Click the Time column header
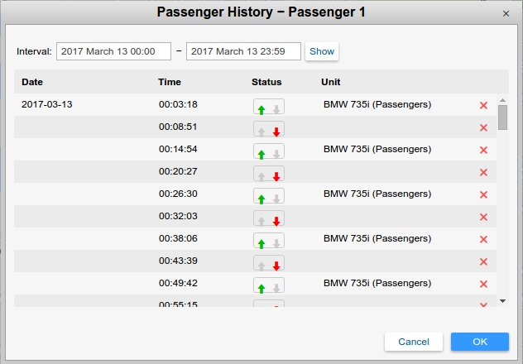 tap(170, 82)
